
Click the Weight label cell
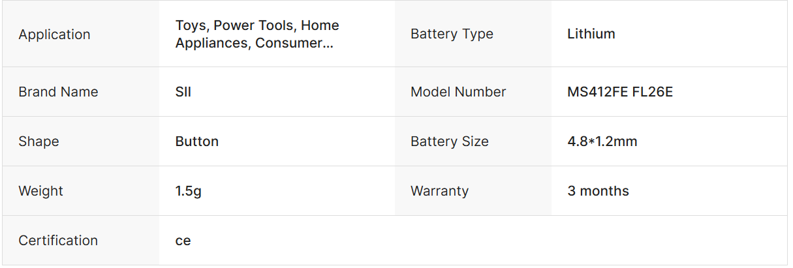point(40,191)
